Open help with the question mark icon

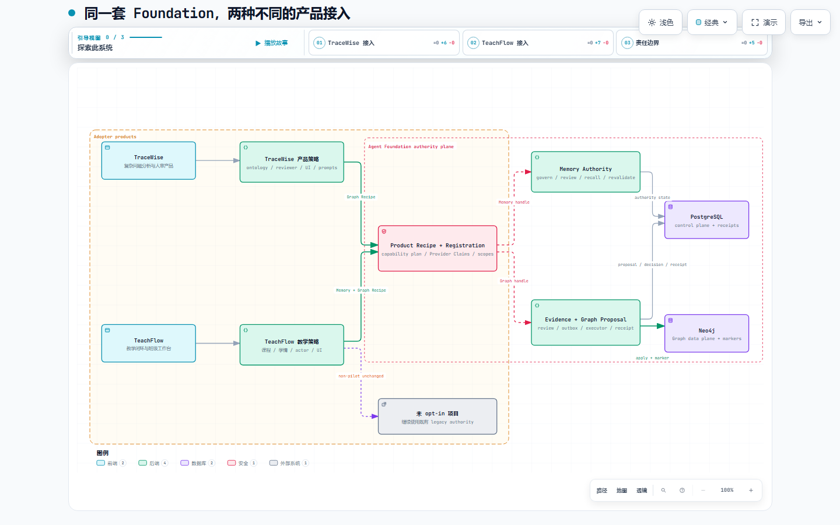click(682, 491)
